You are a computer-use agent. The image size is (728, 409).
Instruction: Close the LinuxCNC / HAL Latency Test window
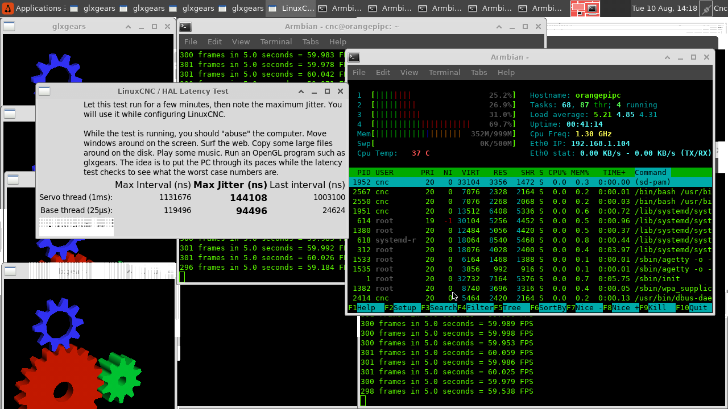point(340,91)
